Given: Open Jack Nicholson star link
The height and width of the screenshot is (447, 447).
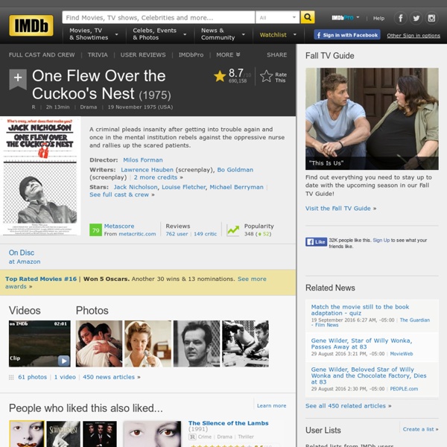Looking at the screenshot, I should click(136, 187).
